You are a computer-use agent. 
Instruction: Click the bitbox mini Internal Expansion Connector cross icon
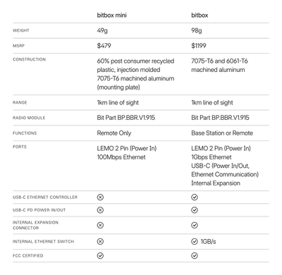[x=100, y=225]
